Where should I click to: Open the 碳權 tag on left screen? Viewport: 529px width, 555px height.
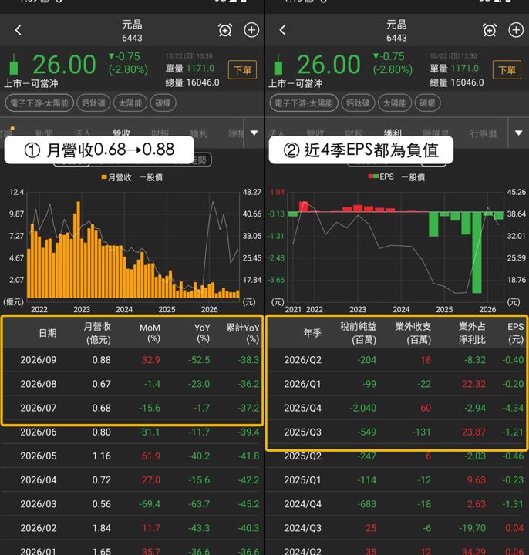coord(163,103)
